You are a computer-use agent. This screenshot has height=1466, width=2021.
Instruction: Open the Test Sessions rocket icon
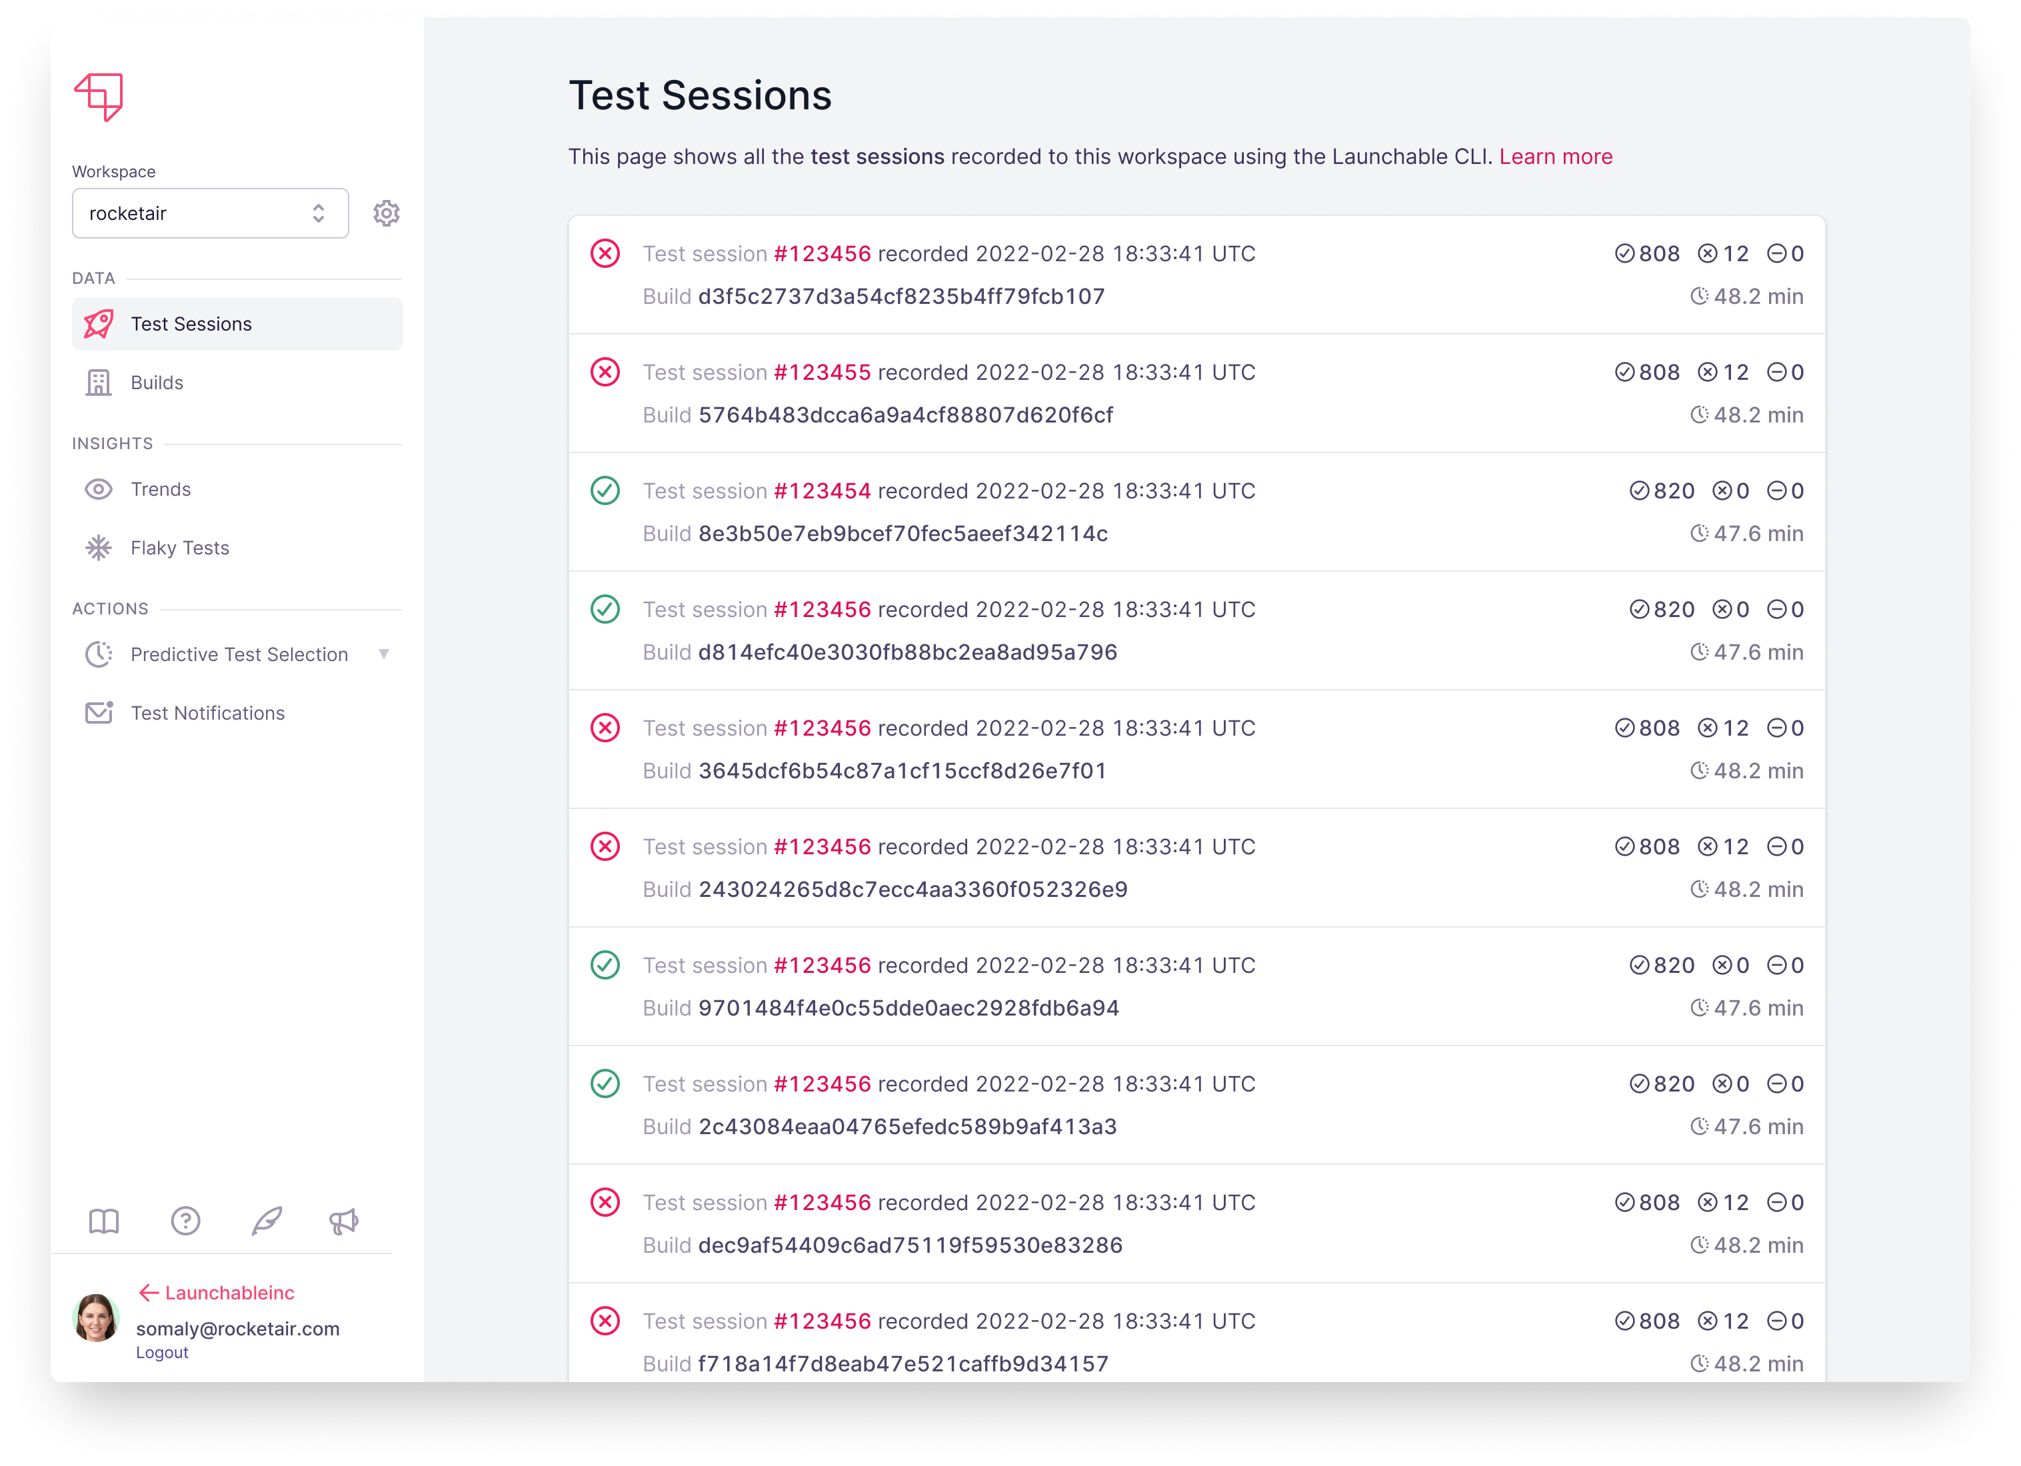[98, 323]
